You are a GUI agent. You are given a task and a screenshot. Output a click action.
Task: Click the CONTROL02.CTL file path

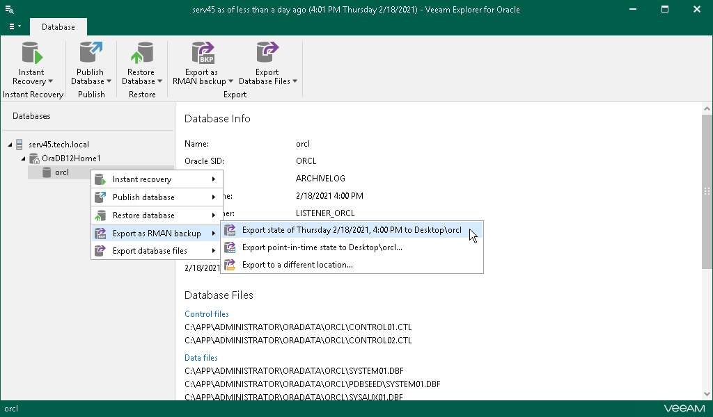pos(298,341)
